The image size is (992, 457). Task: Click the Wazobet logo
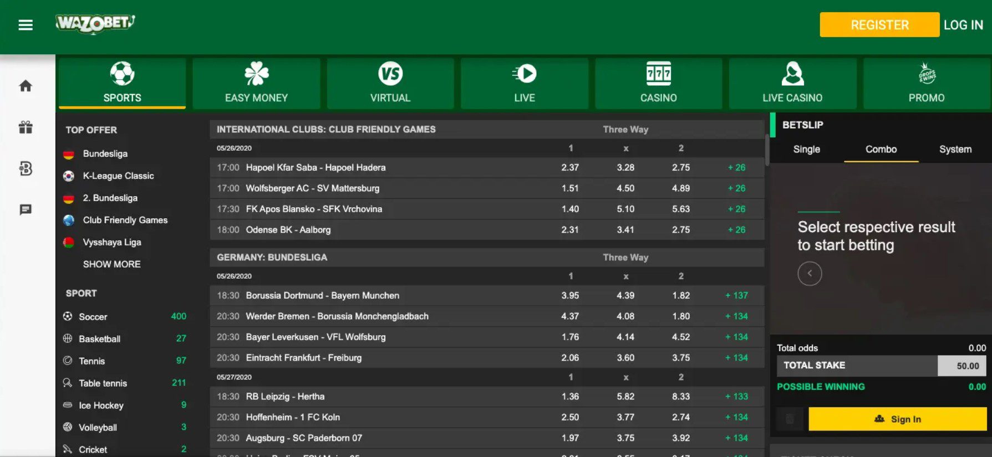[x=95, y=23]
